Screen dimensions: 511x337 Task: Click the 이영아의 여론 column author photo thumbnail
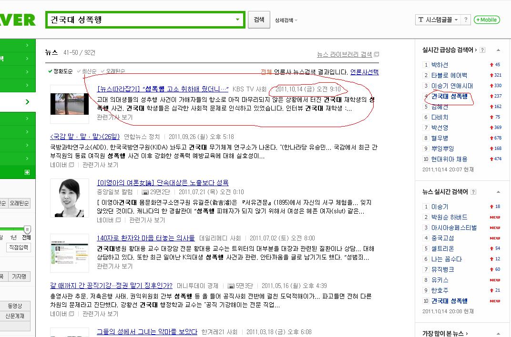pyautogui.click(x=70, y=198)
